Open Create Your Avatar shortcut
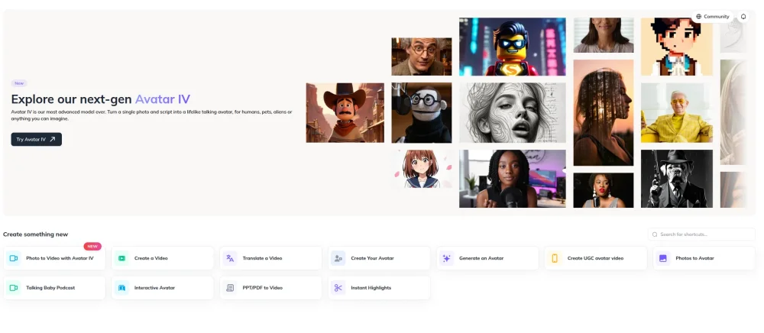764x333 pixels. [x=379, y=258]
